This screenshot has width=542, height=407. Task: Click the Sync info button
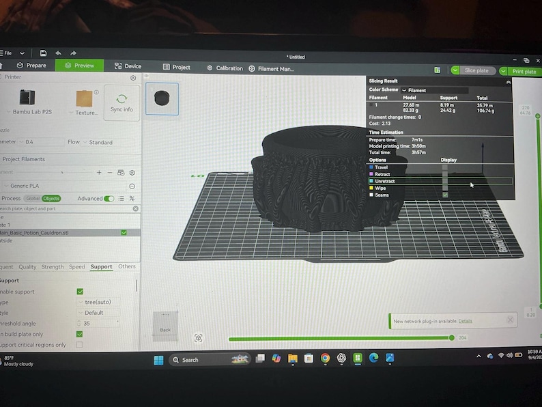tap(122, 102)
